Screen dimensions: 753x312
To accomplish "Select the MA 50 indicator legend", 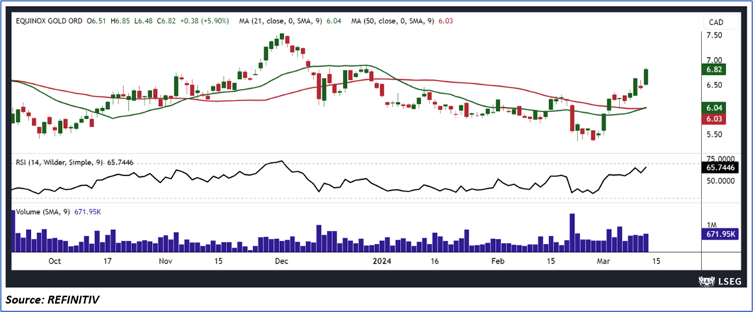I will tap(401, 21).
